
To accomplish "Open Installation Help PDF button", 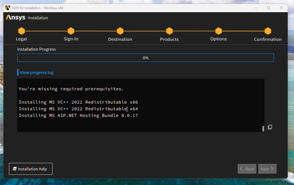I will [x=31, y=169].
